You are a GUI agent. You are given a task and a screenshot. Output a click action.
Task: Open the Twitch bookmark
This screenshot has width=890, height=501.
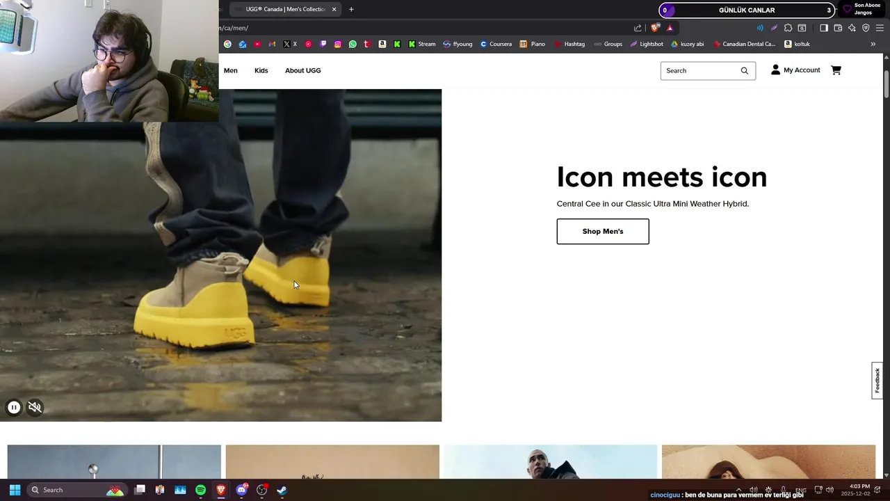323,44
